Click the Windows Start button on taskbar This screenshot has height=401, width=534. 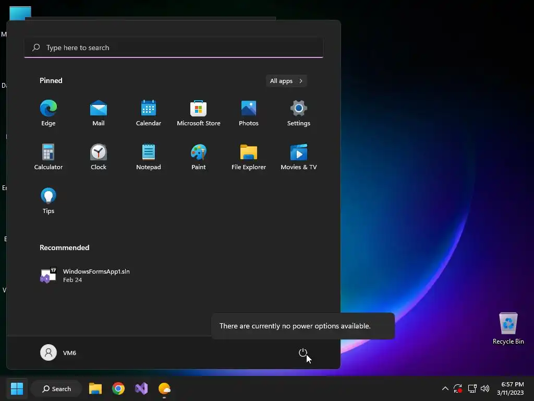point(17,388)
